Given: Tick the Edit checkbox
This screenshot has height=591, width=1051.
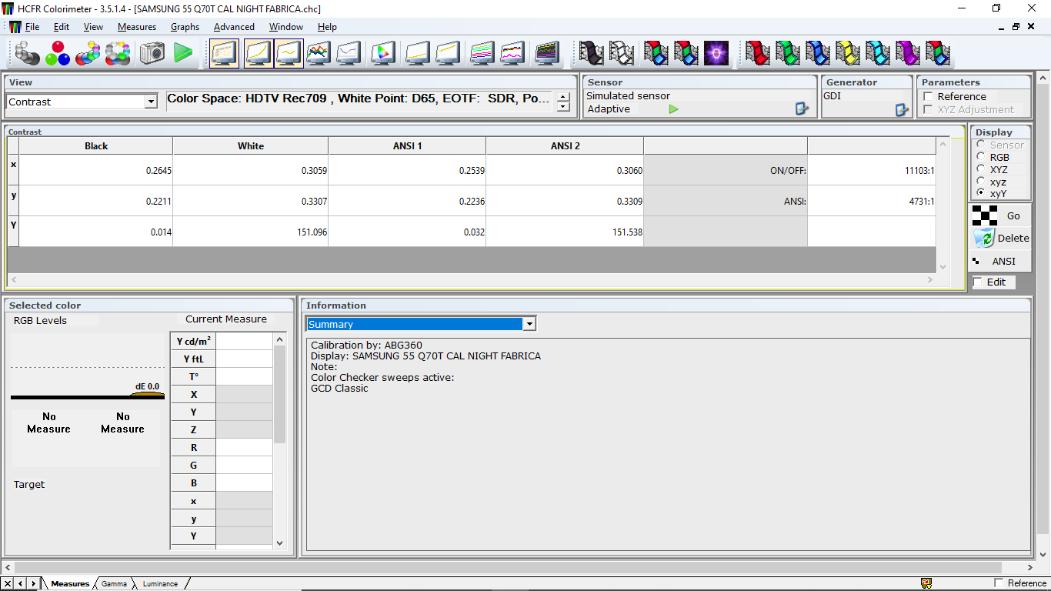Looking at the screenshot, I should pyautogui.click(x=978, y=282).
